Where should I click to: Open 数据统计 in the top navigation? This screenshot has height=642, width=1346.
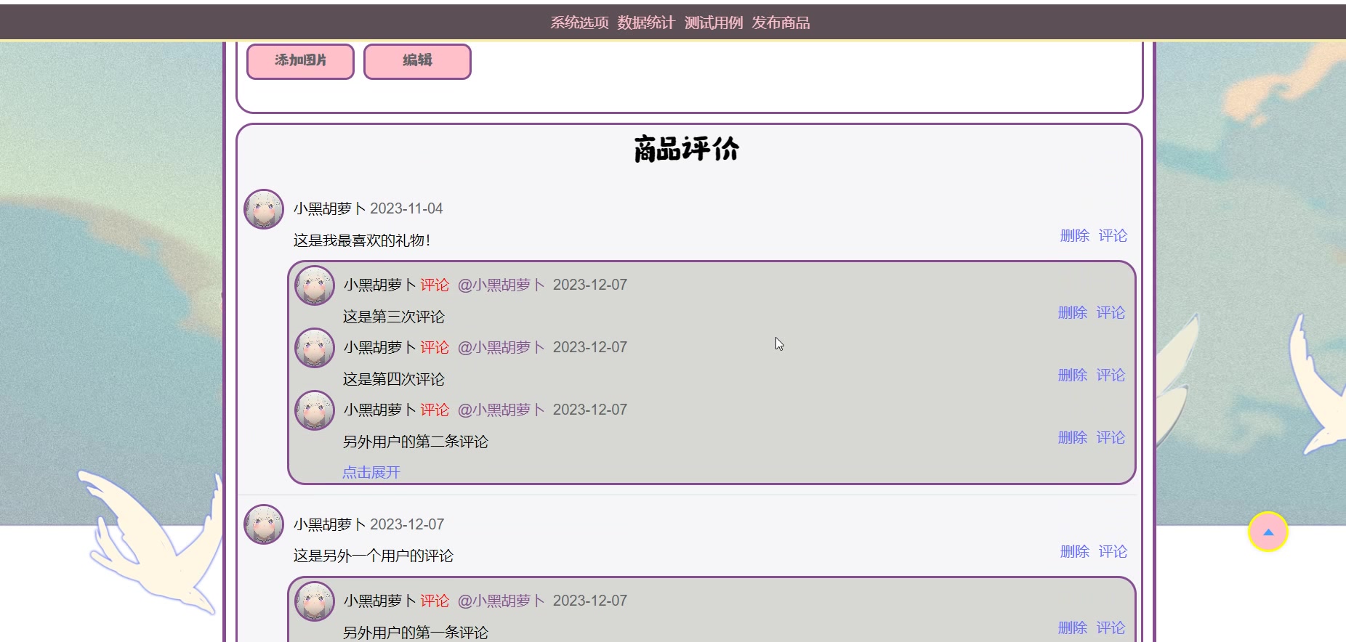(646, 23)
